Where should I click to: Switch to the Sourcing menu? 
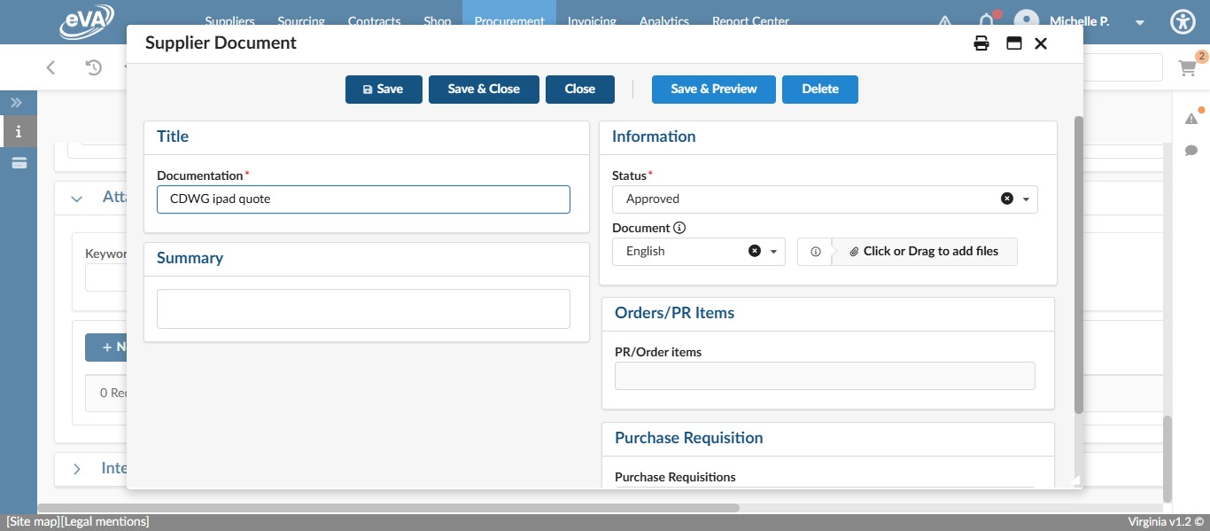(x=301, y=20)
